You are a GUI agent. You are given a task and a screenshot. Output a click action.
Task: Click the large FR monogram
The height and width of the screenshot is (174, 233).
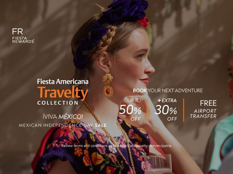(17, 32)
